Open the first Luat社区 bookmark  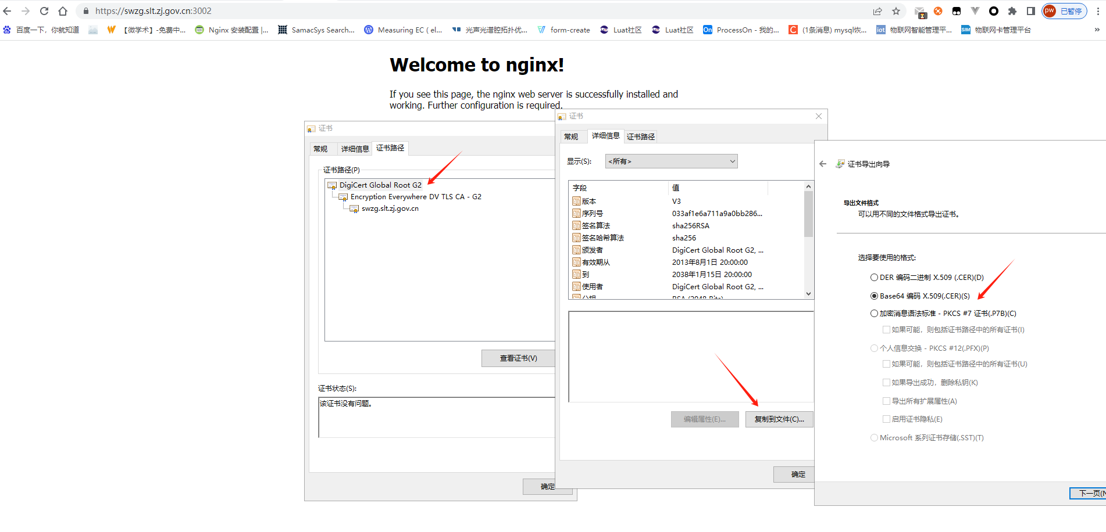tap(620, 30)
